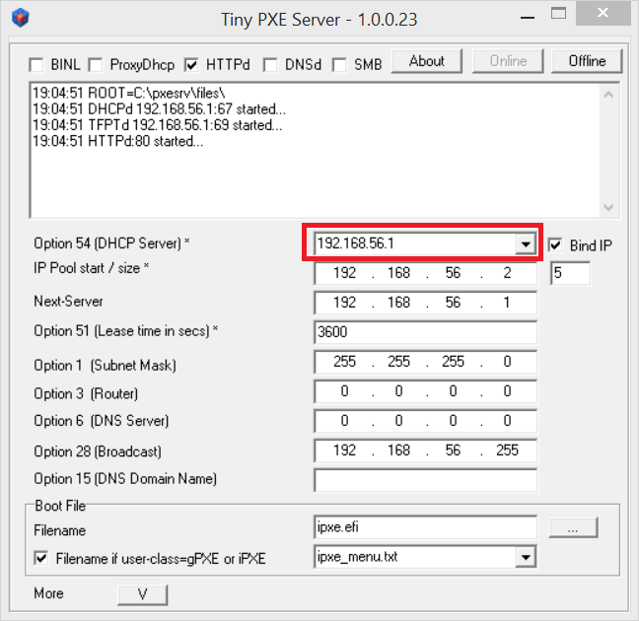
Task: Close the Tiny PXE Server window
Action: [603, 14]
